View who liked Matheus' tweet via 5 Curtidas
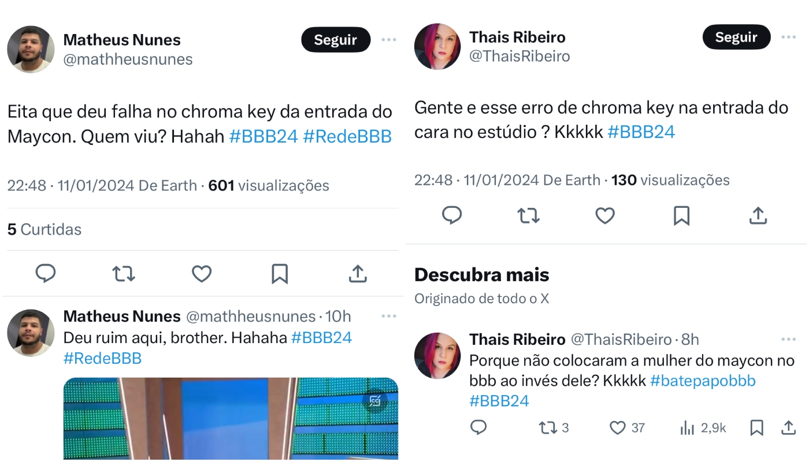809x462 pixels. 44,229
